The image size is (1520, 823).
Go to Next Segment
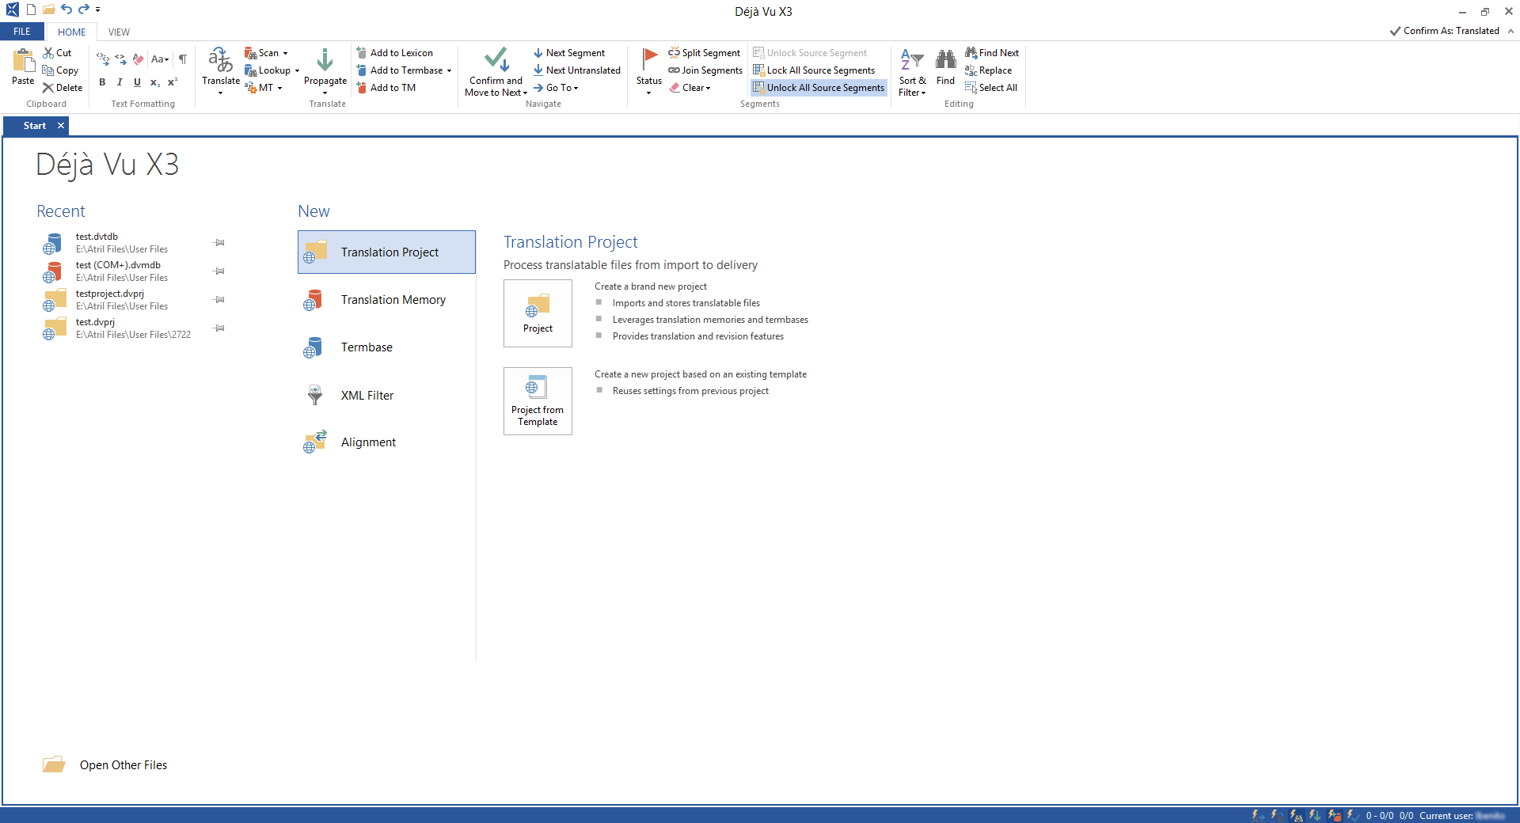[x=569, y=53]
